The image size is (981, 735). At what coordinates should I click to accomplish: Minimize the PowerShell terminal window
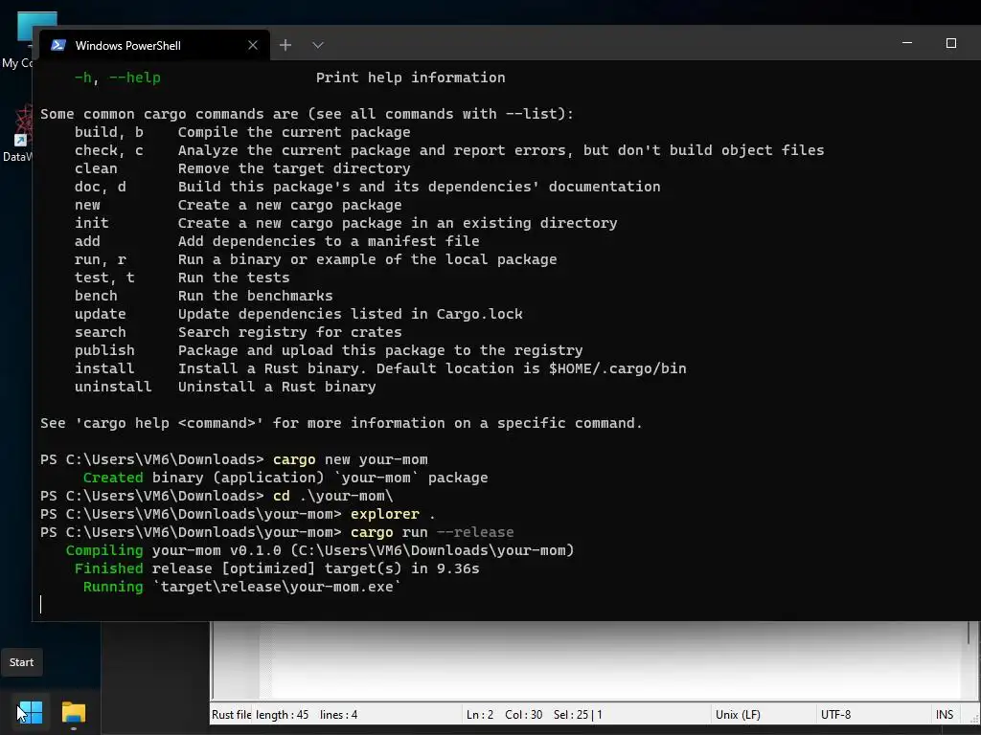click(x=907, y=43)
